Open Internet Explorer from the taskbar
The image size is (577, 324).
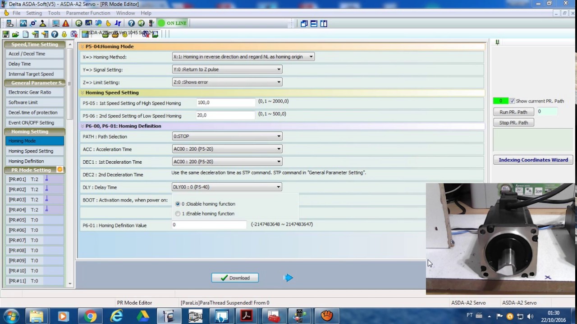click(116, 316)
